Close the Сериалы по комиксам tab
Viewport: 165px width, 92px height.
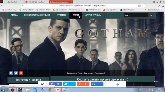pos(71,2)
